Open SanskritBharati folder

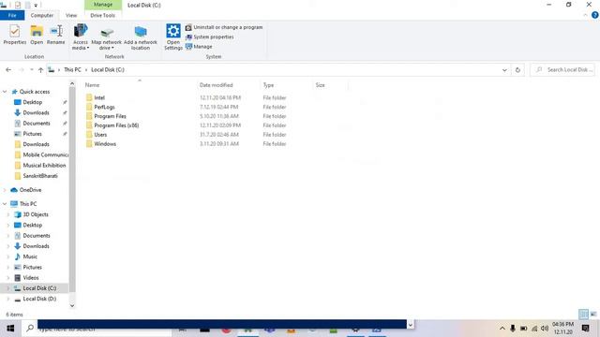(x=39, y=176)
